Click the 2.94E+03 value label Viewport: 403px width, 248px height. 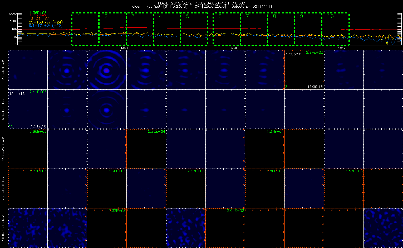314,53
